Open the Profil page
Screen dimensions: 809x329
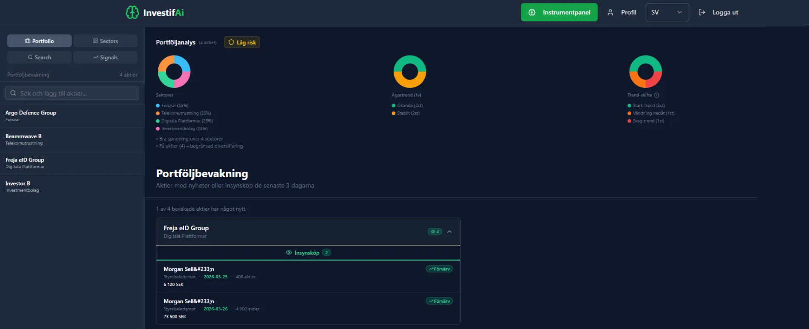click(x=622, y=12)
